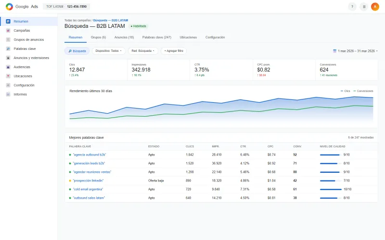Sort by the CLICS column header

tap(190, 146)
